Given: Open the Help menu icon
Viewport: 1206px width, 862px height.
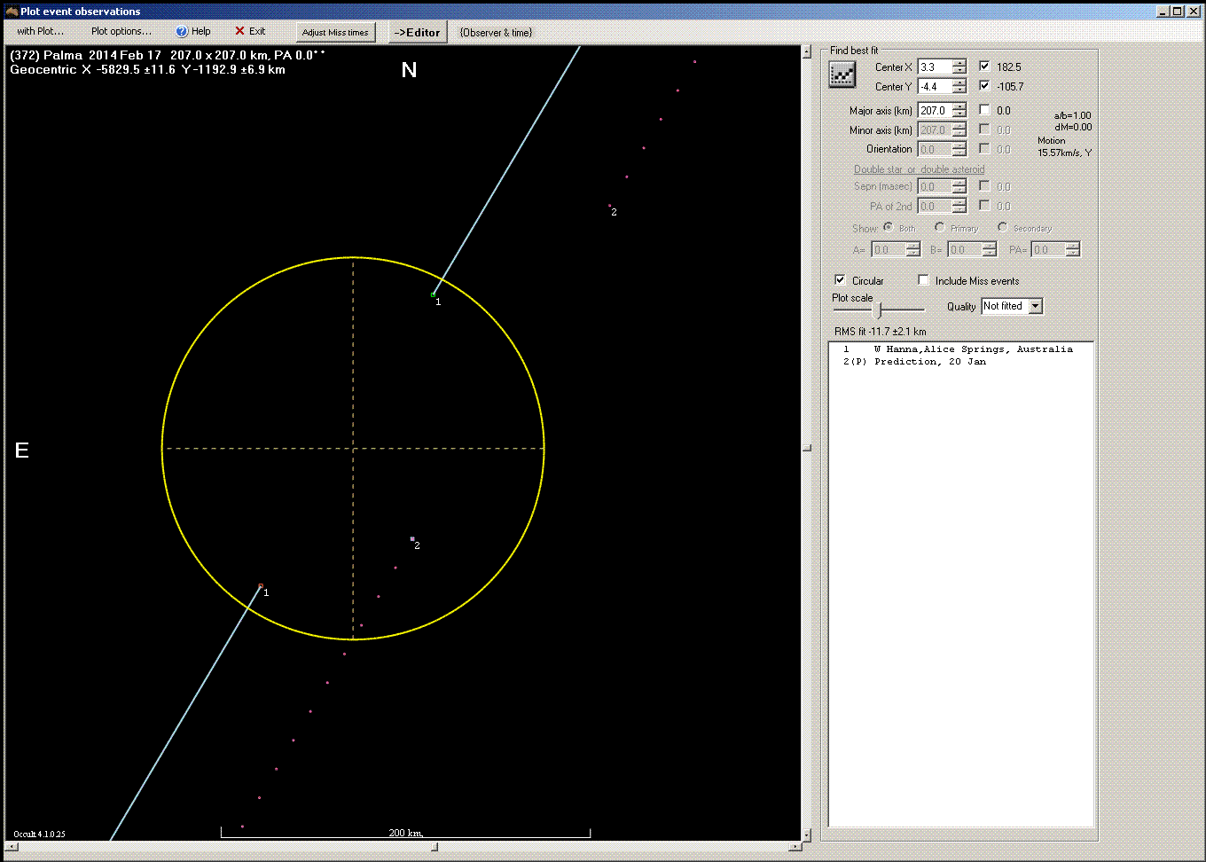Looking at the screenshot, I should [182, 32].
